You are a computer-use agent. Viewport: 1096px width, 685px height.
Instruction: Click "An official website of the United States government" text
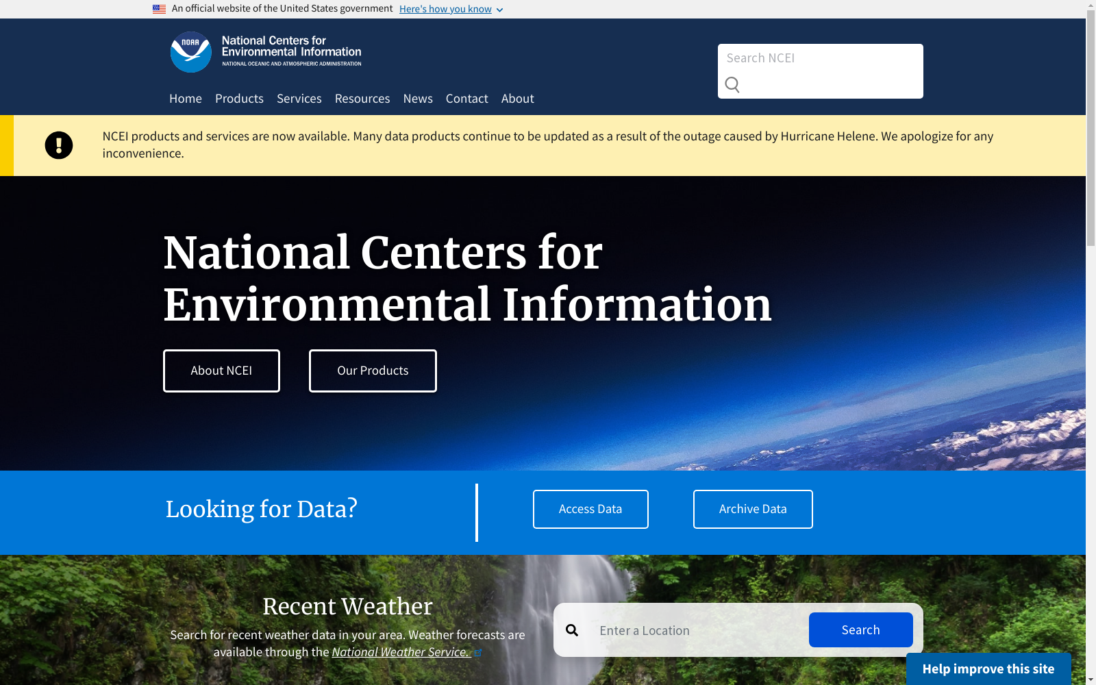point(282,9)
